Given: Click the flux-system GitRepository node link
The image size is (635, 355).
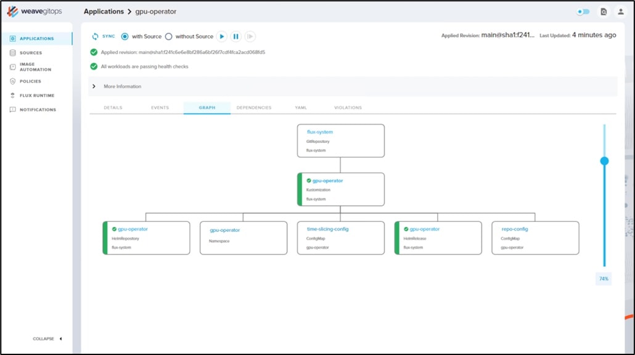Looking at the screenshot, I should (x=320, y=132).
